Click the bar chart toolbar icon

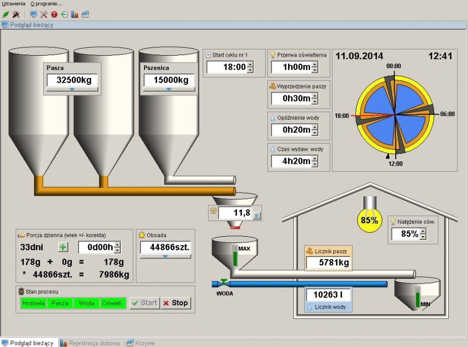click(74, 14)
